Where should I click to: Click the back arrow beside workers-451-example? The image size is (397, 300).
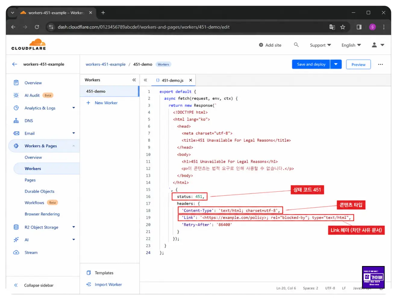tap(14, 64)
